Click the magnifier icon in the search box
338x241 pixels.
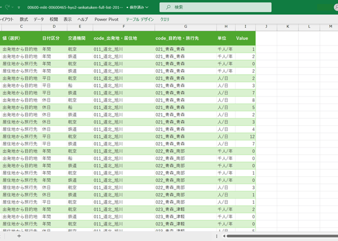(168, 7)
